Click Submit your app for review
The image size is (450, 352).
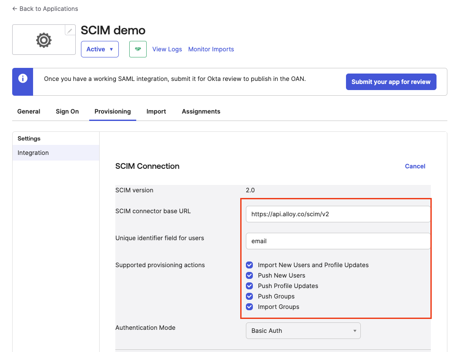391,82
